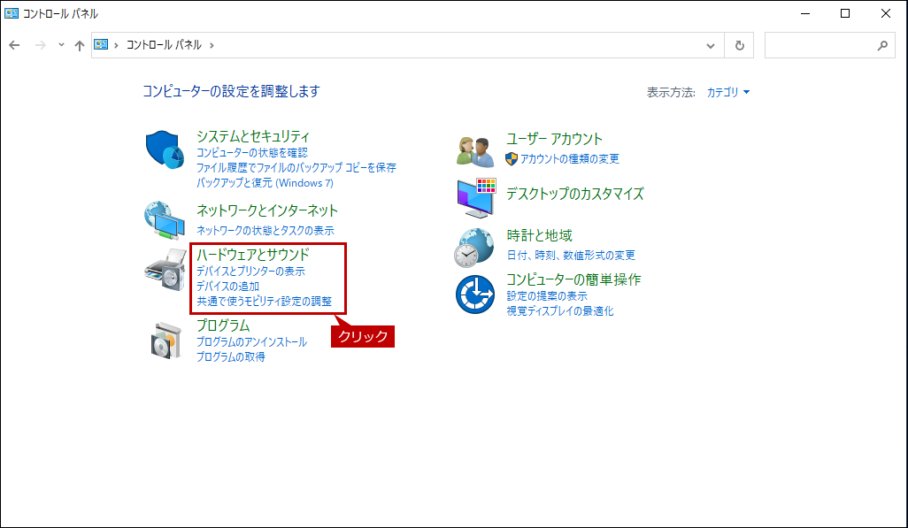The image size is (908, 528).
Task: Click the Control Panel search box
Action: pyautogui.click(x=820, y=45)
